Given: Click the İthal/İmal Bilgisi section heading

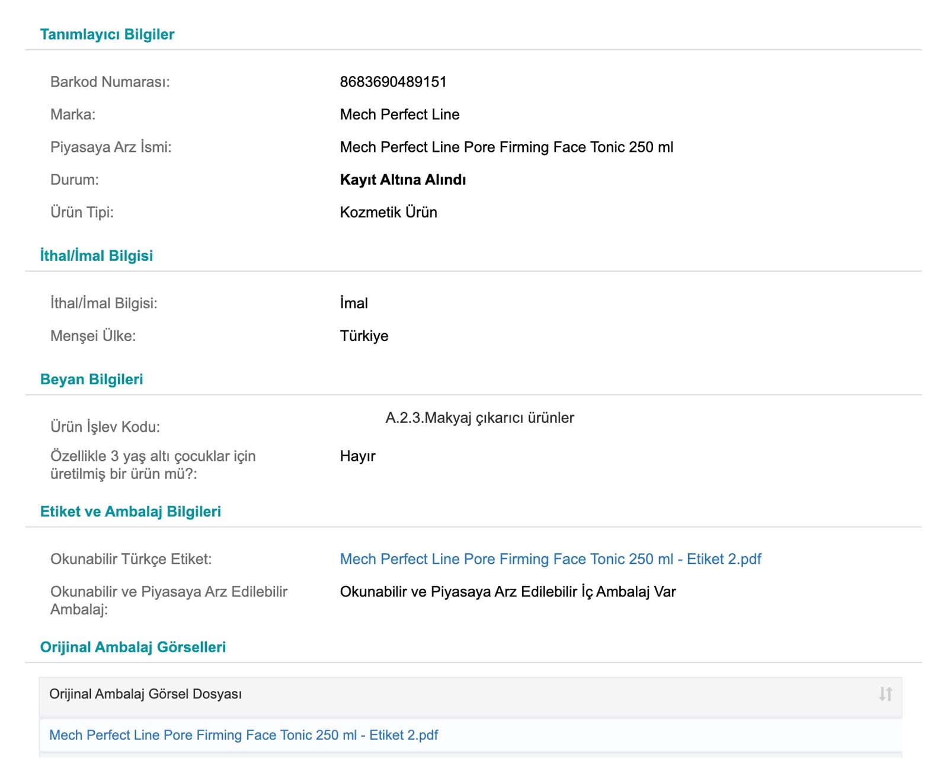Looking at the screenshot, I should pos(97,256).
